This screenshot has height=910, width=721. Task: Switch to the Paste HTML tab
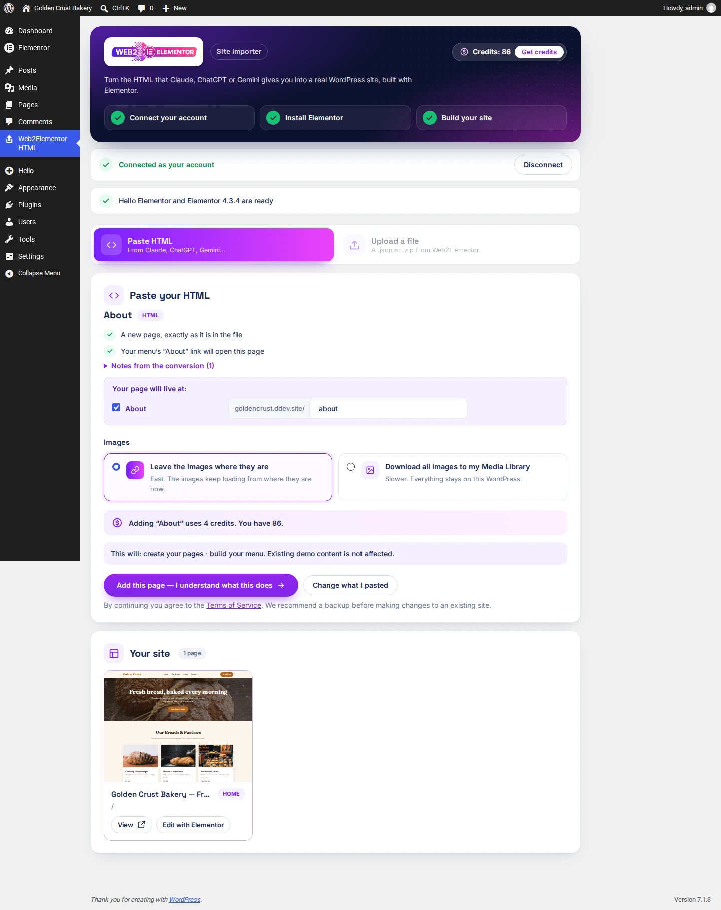click(x=214, y=245)
